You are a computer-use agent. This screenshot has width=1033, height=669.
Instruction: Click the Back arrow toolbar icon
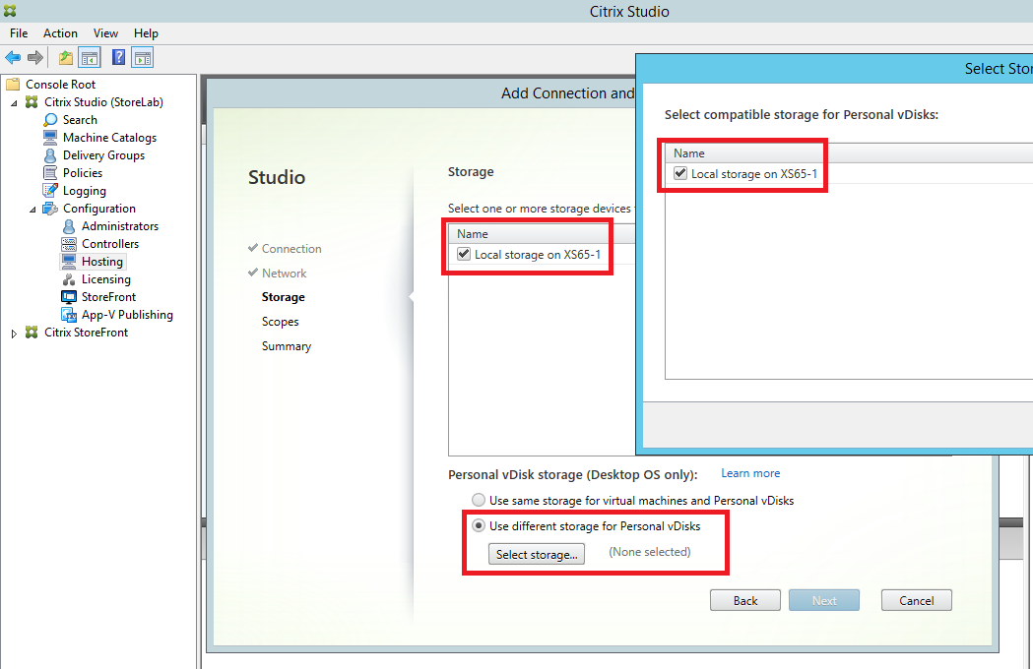pos(13,58)
